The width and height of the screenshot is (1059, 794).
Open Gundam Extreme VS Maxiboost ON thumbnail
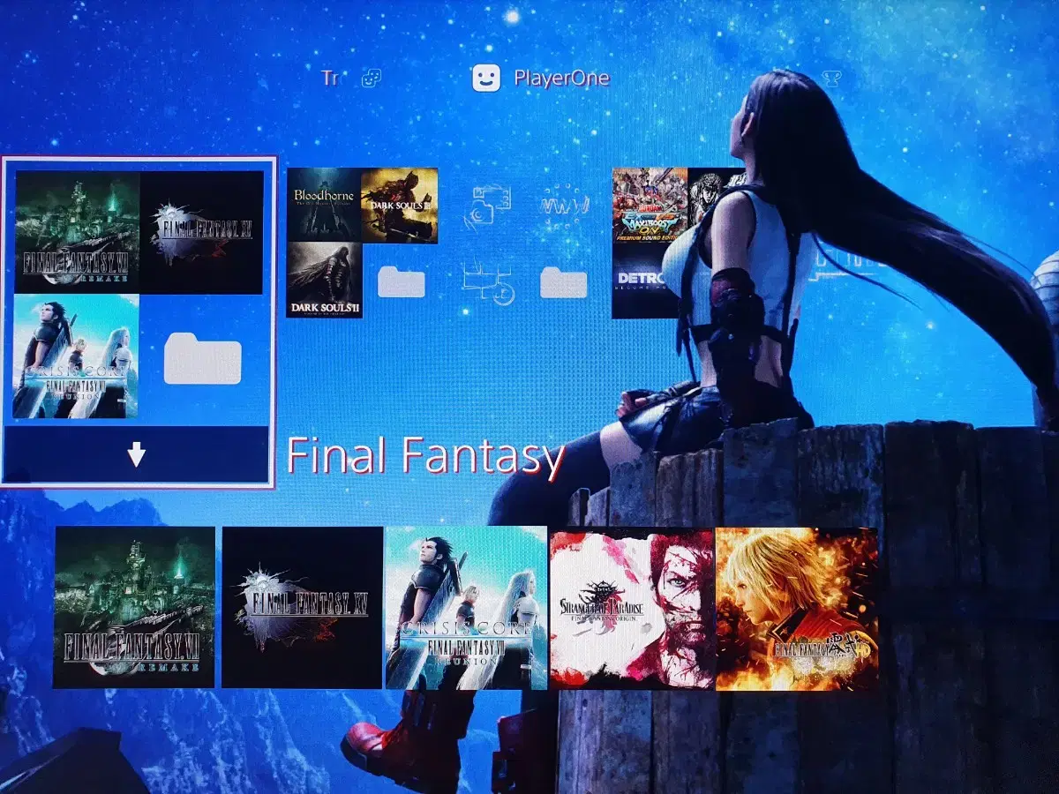point(650,206)
